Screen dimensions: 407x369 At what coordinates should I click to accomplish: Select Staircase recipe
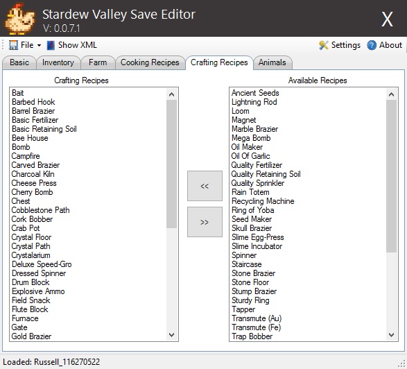(247, 264)
